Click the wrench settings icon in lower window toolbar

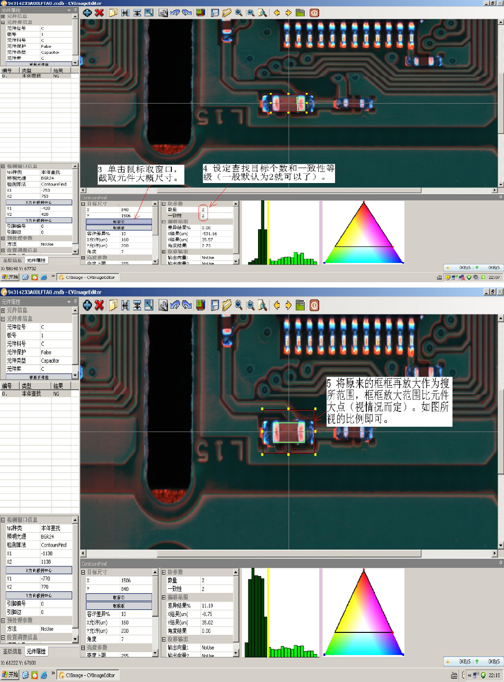(163, 305)
